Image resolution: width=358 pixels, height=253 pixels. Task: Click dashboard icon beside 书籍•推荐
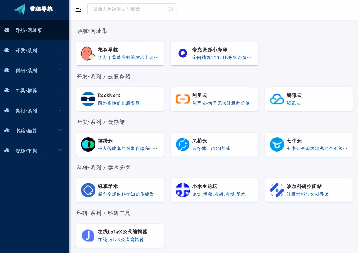coord(7,131)
